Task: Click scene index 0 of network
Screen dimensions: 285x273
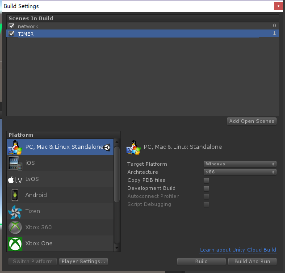Action: [x=274, y=25]
